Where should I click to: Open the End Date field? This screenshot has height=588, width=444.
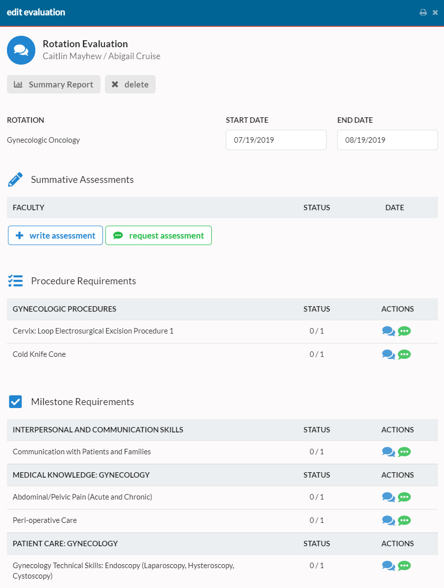[387, 140]
